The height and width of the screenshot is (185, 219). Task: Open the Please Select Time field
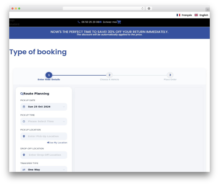pyautogui.click(x=44, y=122)
